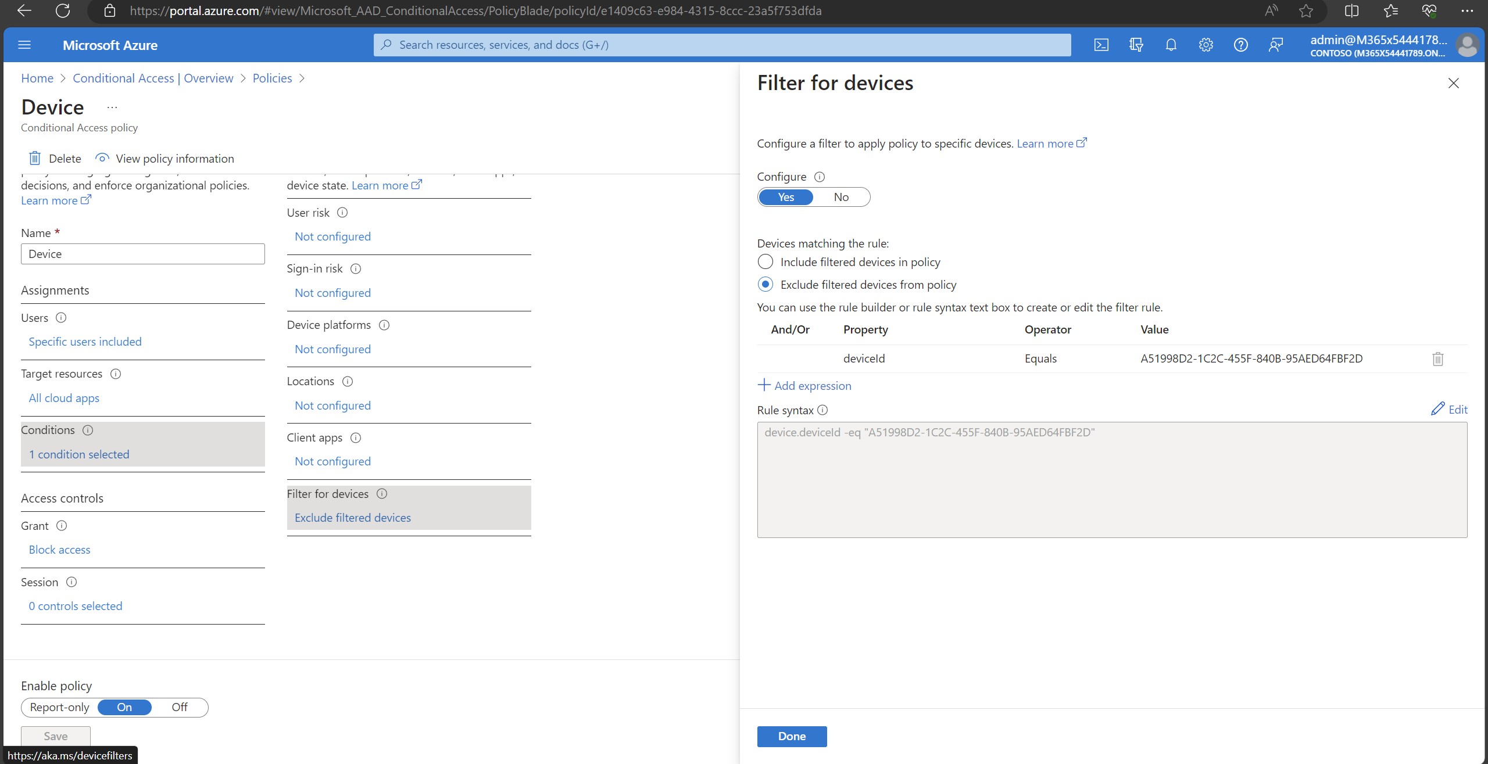Image resolution: width=1488 pixels, height=764 pixels.
Task: Set Enable policy to Report-only
Action: pos(59,707)
